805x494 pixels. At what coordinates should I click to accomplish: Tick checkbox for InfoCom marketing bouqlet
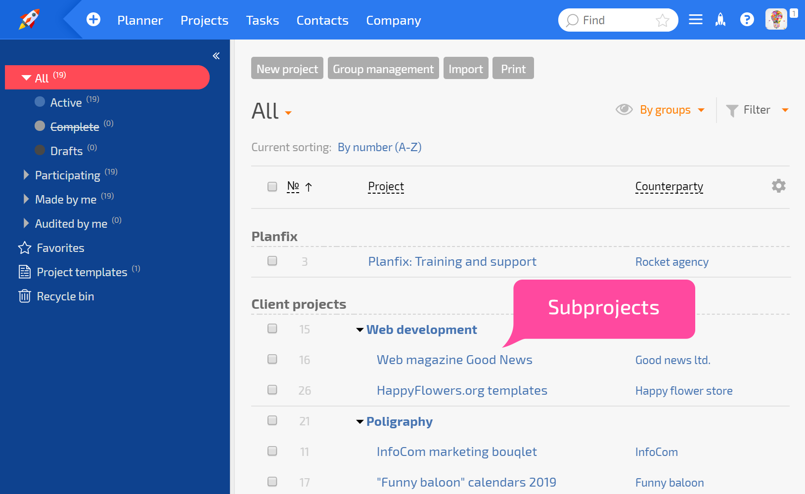click(x=272, y=451)
